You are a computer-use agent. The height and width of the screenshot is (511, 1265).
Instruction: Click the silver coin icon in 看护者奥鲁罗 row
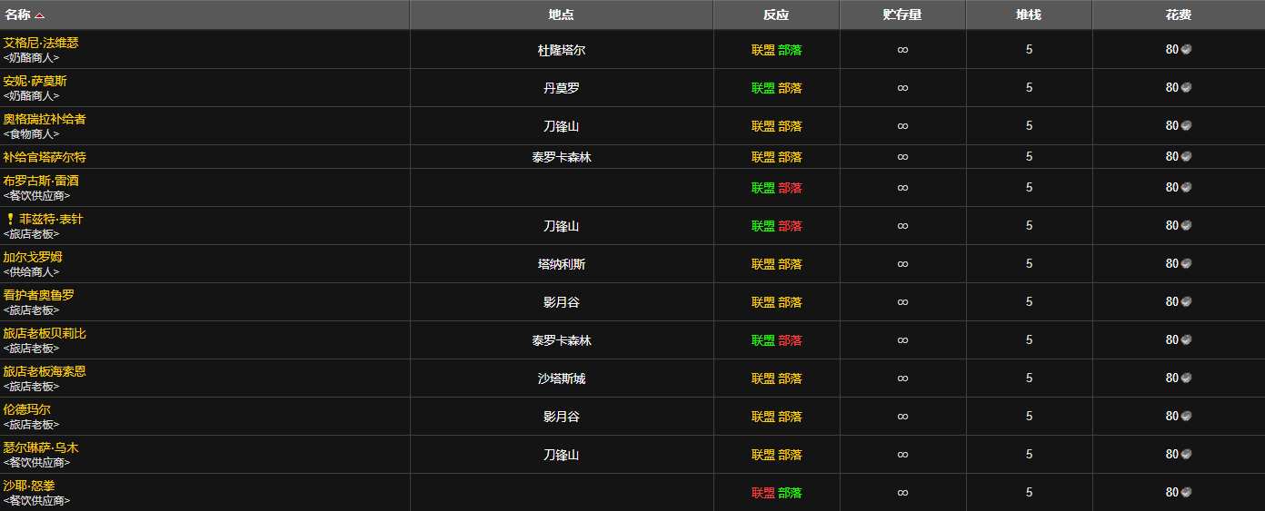1186,302
